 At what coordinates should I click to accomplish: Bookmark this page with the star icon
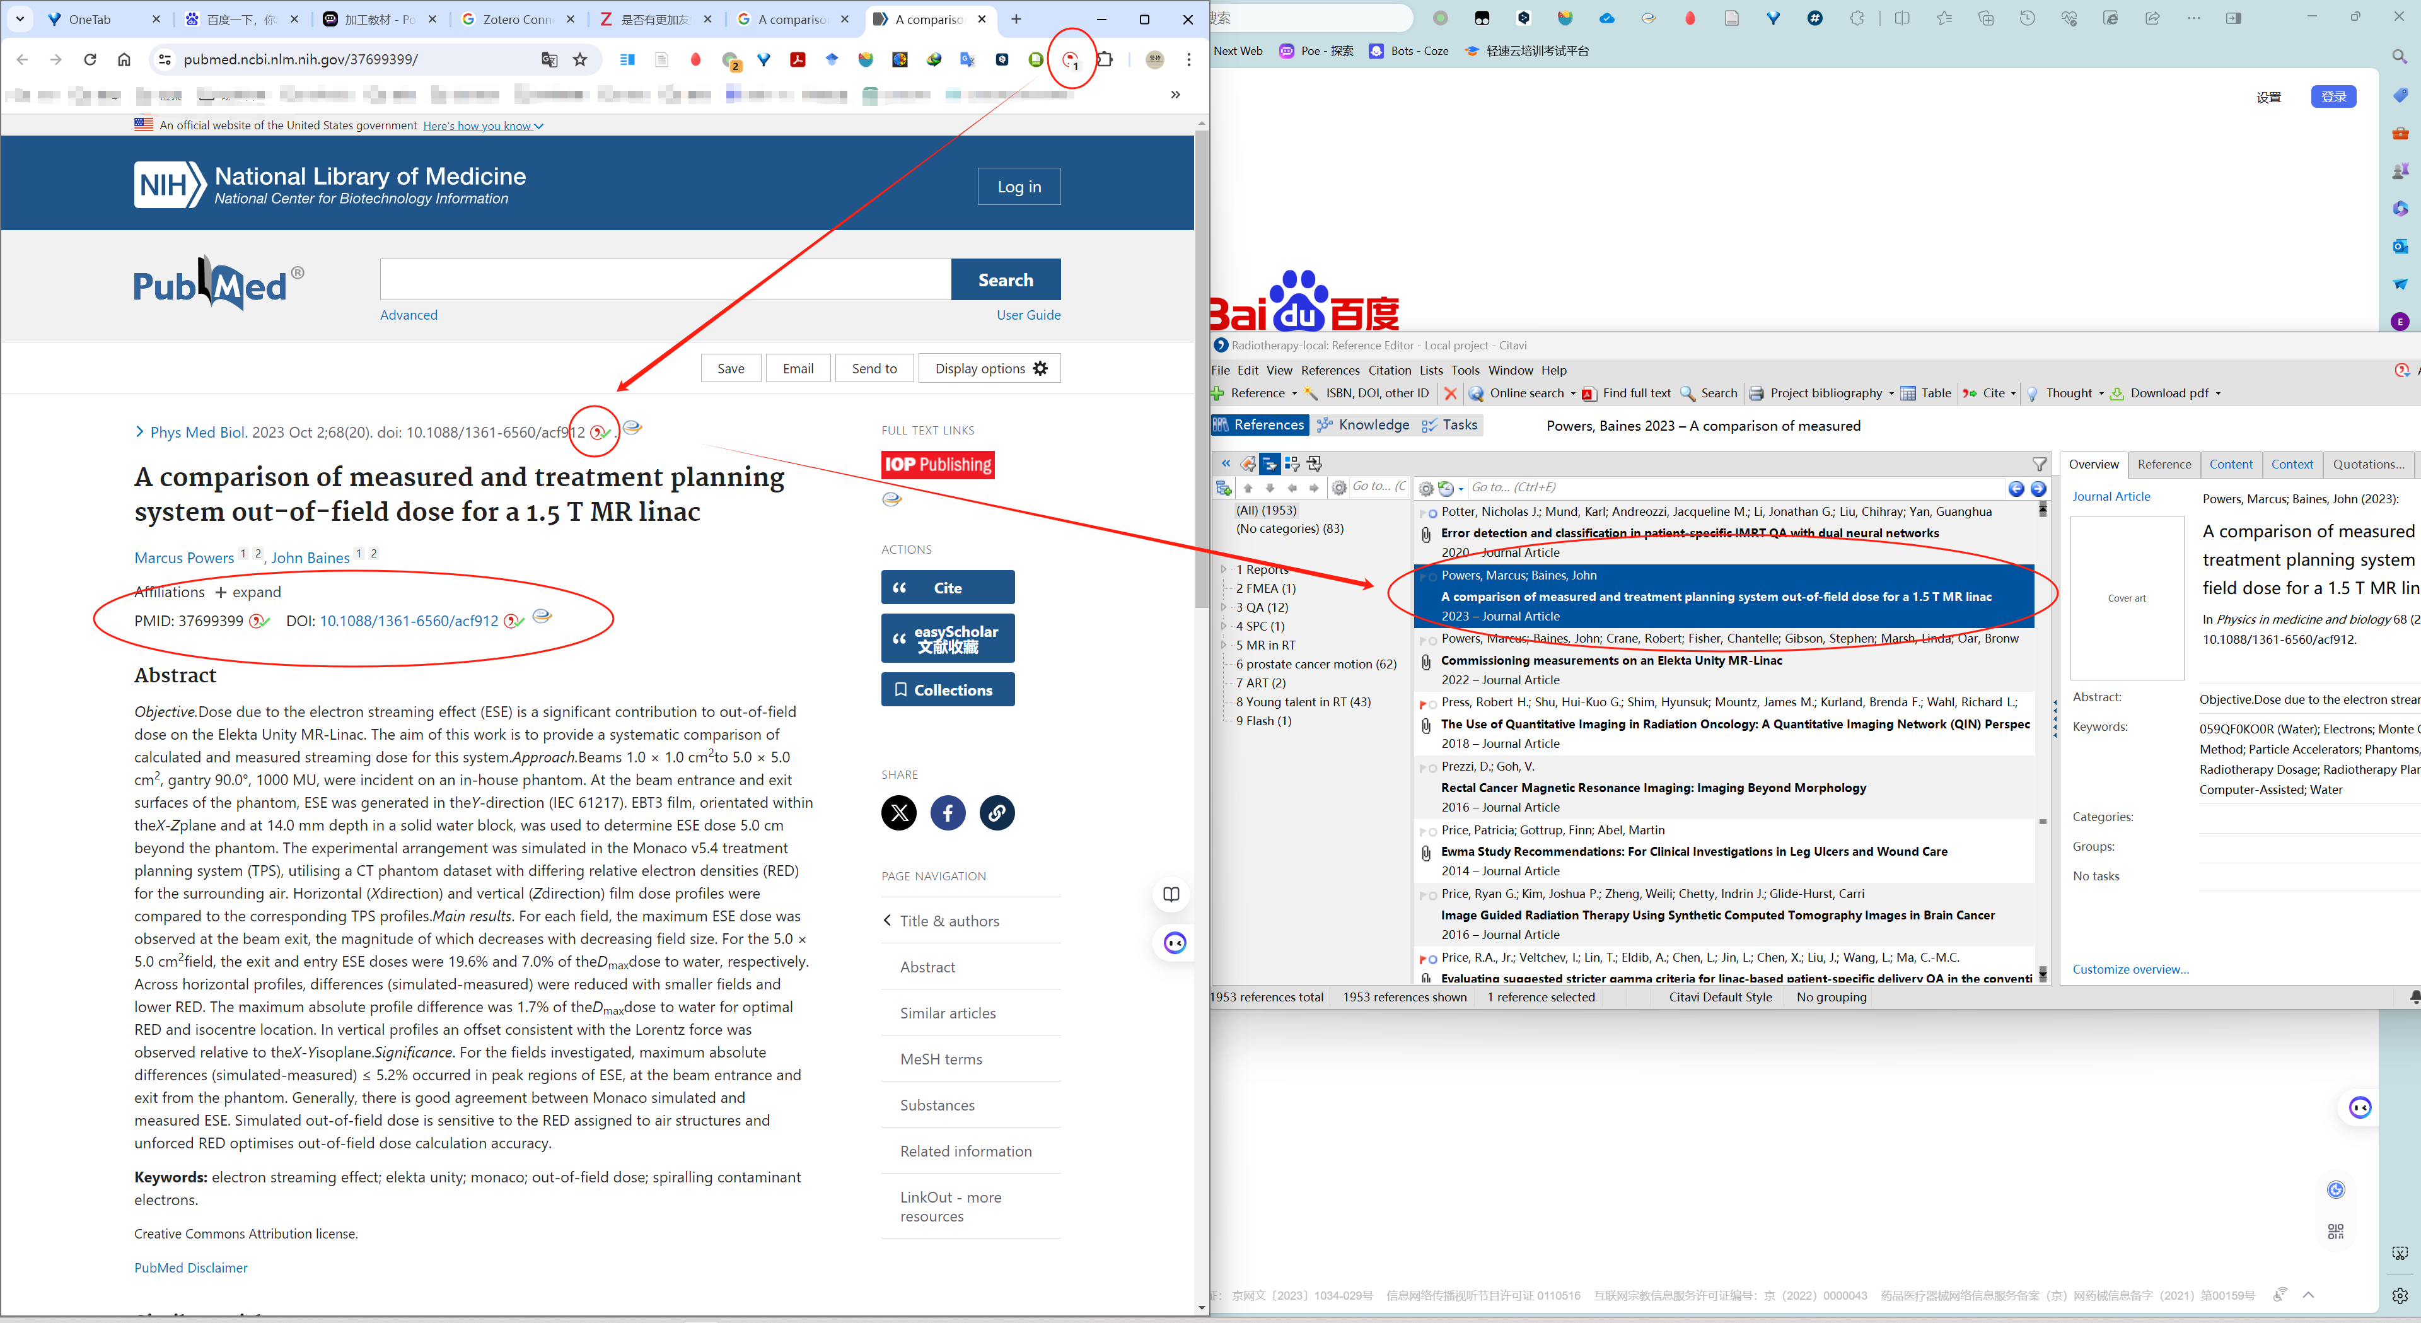pos(580,60)
